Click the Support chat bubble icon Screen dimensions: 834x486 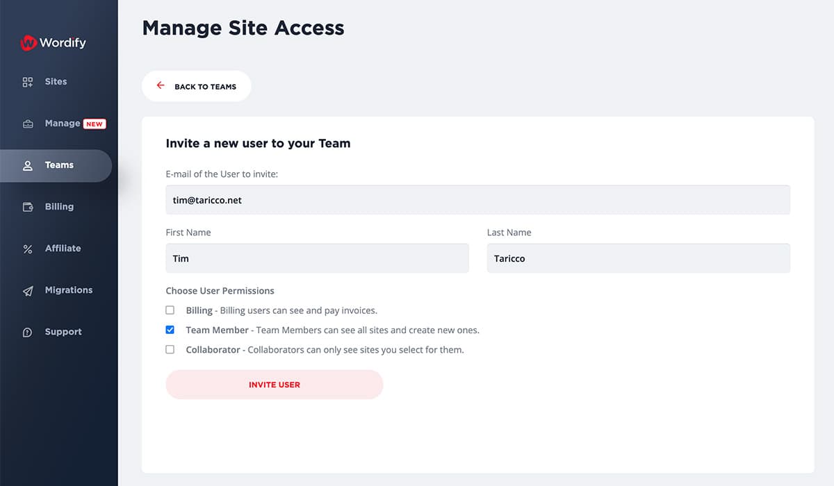point(28,333)
